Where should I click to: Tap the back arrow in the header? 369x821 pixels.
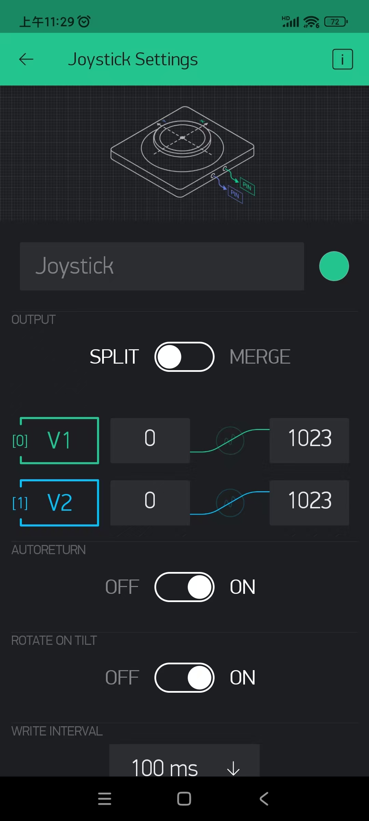(26, 59)
